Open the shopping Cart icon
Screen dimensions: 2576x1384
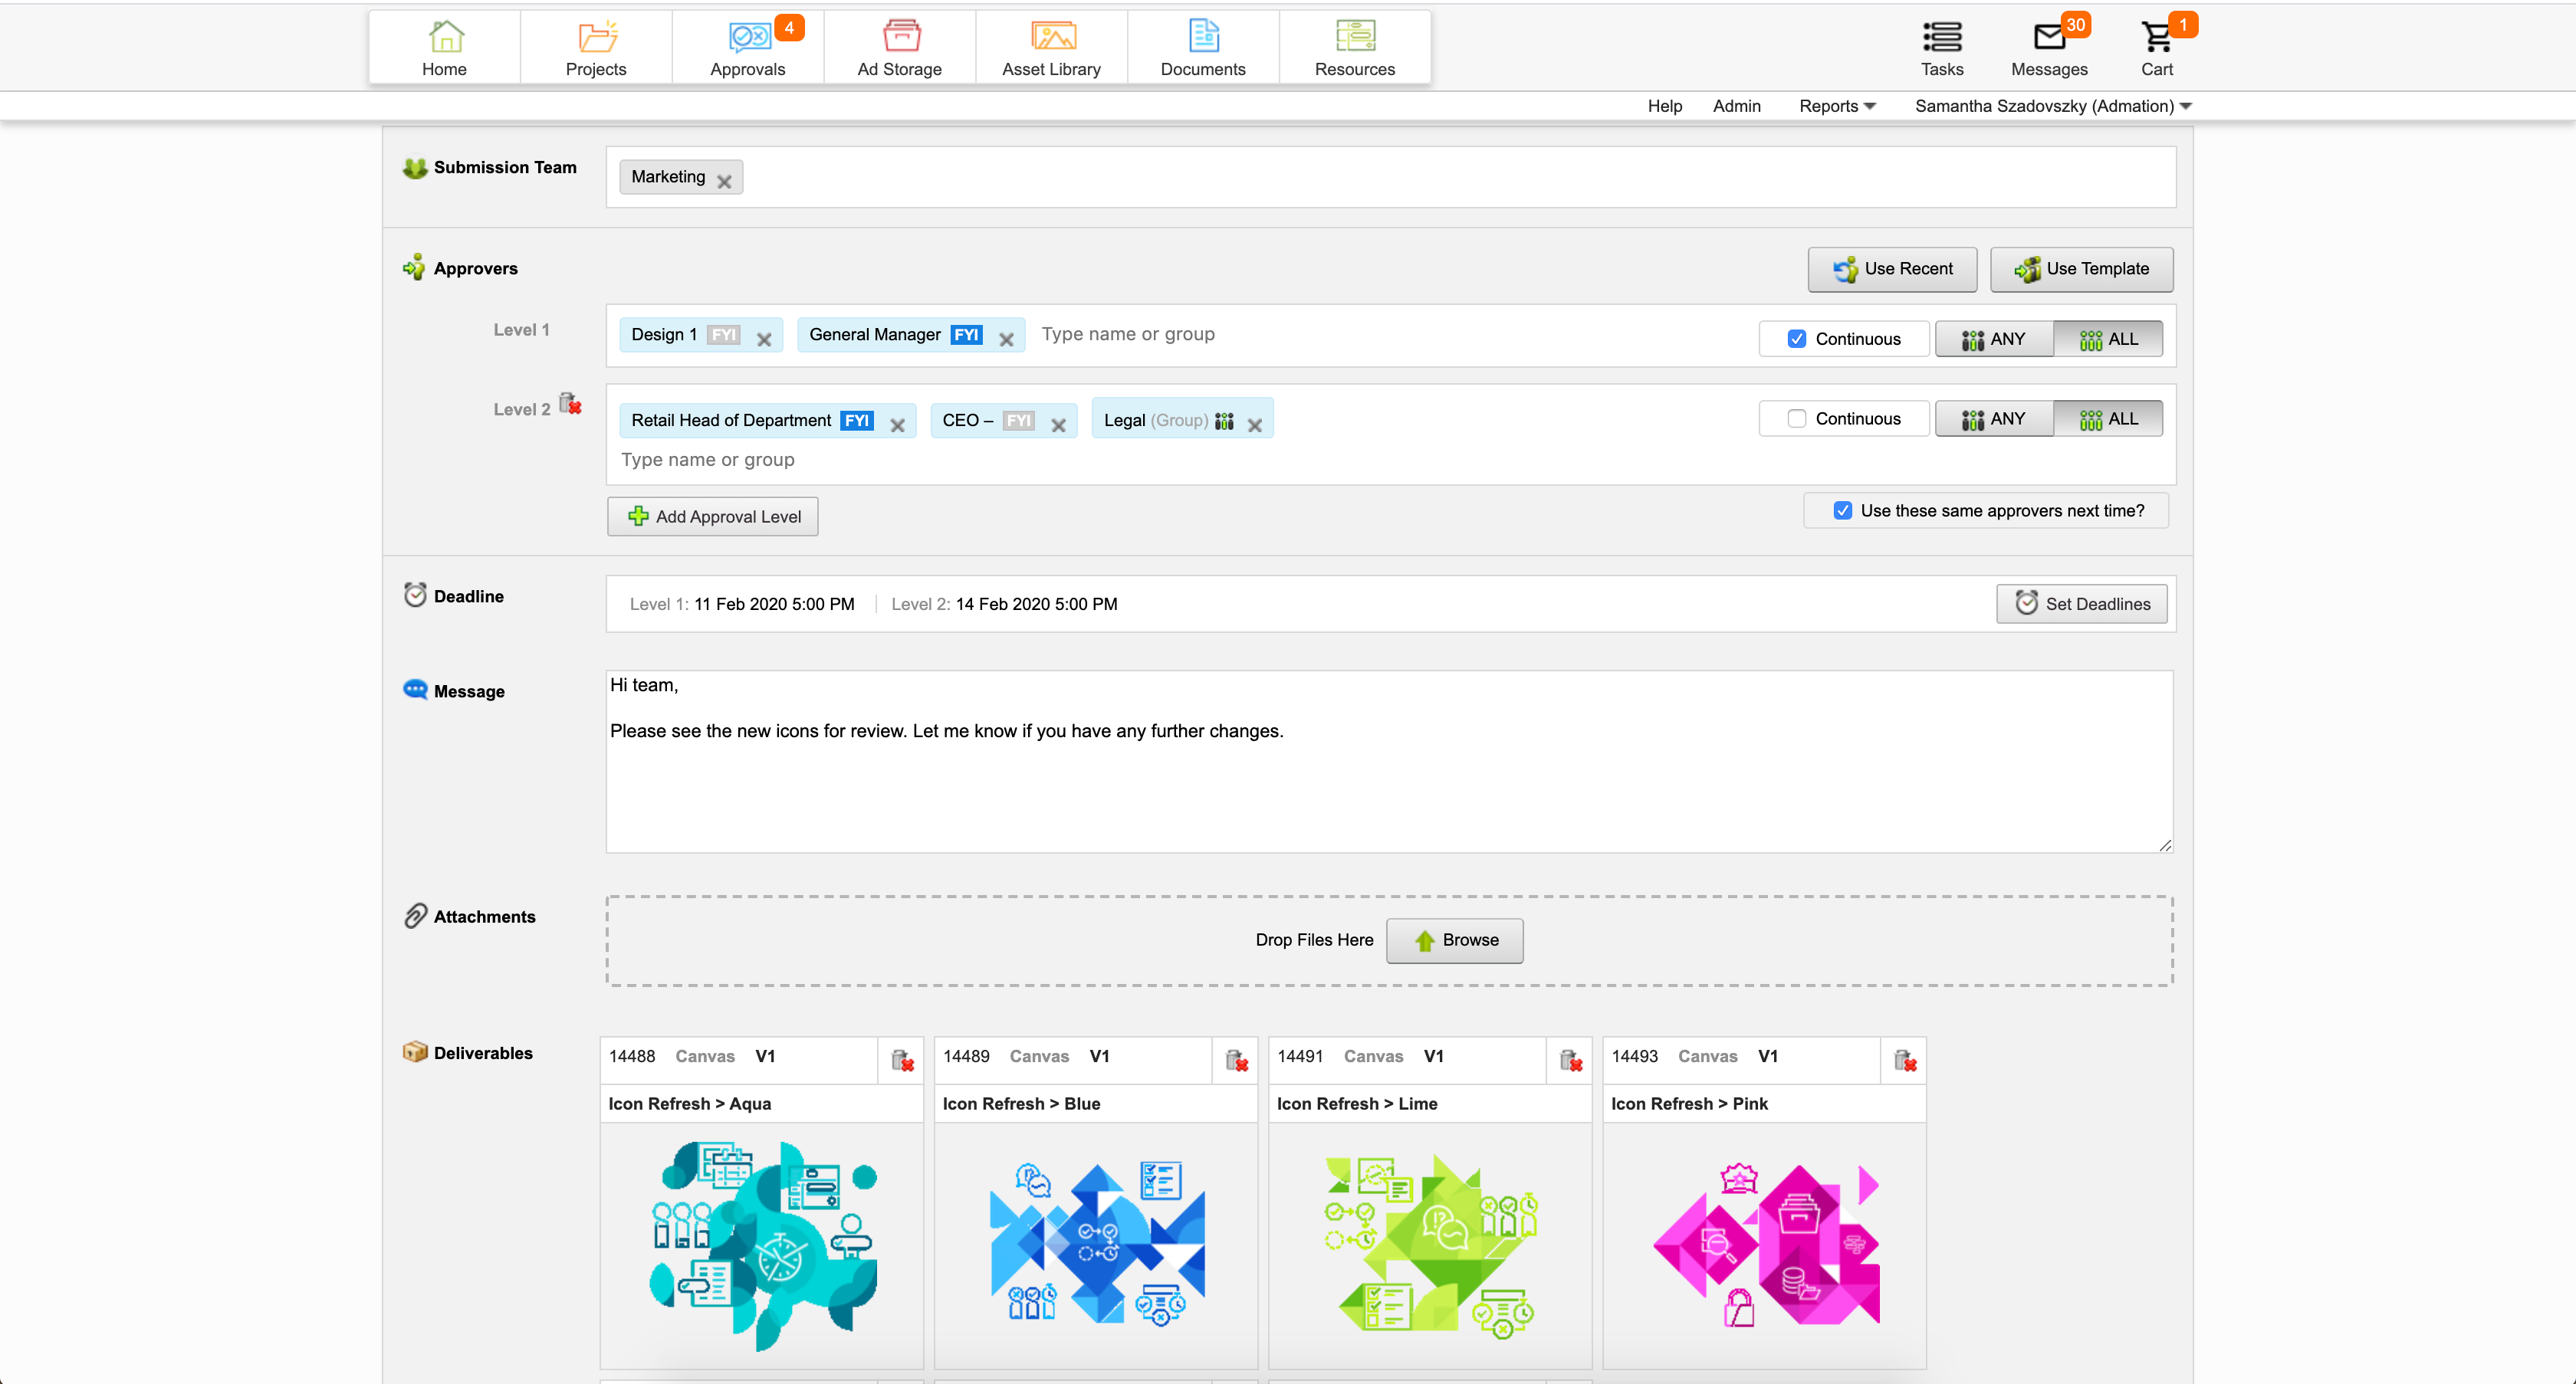[2156, 38]
